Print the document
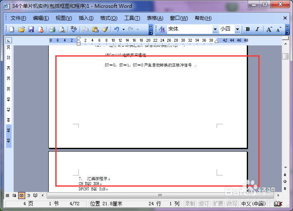This screenshot has width=293, height=211. pyautogui.click(x=52, y=29)
